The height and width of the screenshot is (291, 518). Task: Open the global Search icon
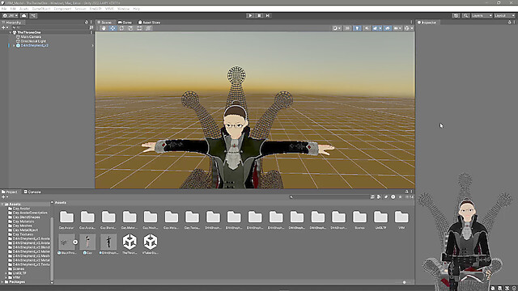(465, 15)
